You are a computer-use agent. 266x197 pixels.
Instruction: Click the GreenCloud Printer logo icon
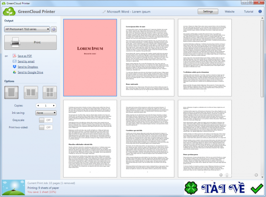point(9,12)
